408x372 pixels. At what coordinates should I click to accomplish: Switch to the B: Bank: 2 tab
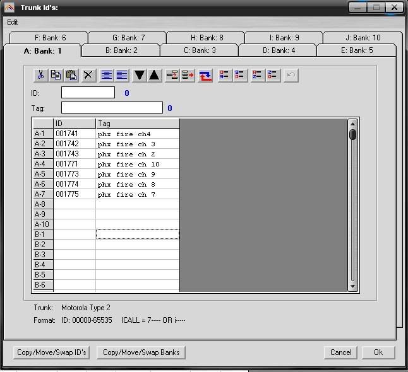(121, 50)
